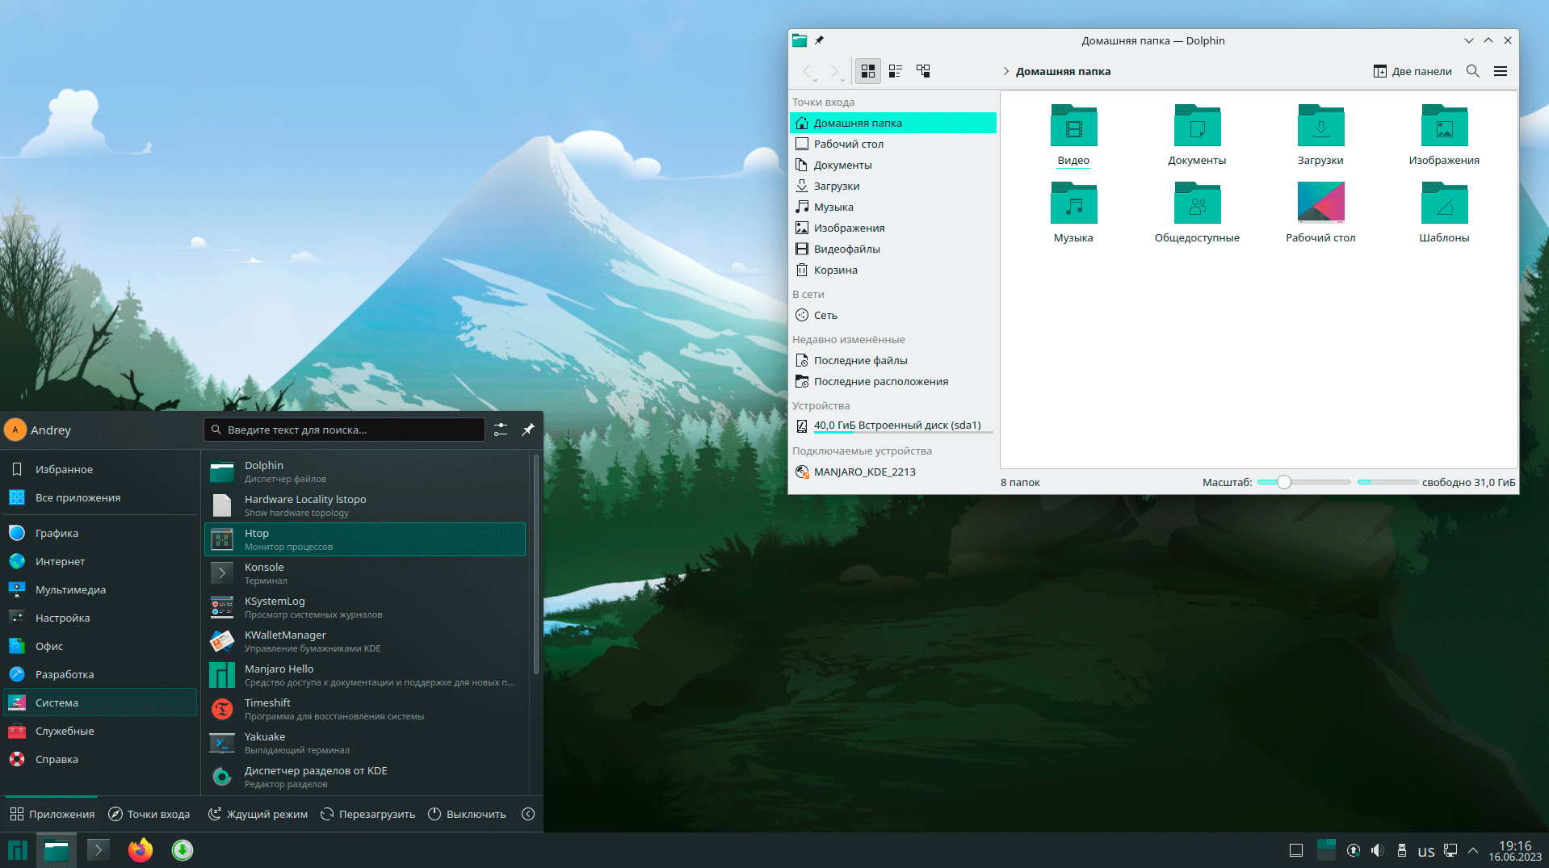Click the Перезагрузить button
This screenshot has width=1549, height=868.
click(x=367, y=814)
